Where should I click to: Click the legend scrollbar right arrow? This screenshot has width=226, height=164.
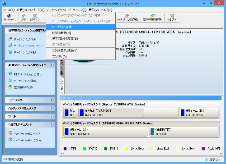pyautogui.click(x=221, y=153)
